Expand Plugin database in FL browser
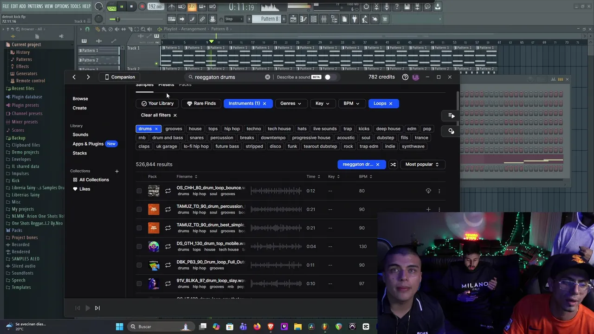 click(27, 96)
